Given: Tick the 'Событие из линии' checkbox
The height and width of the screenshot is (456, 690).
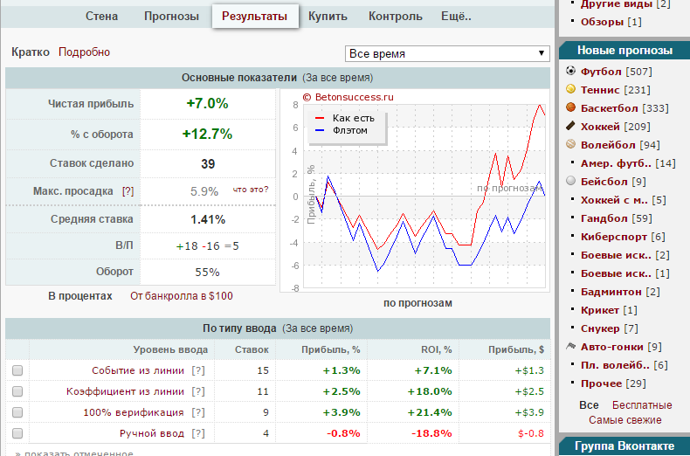Looking at the screenshot, I should pos(17,370).
